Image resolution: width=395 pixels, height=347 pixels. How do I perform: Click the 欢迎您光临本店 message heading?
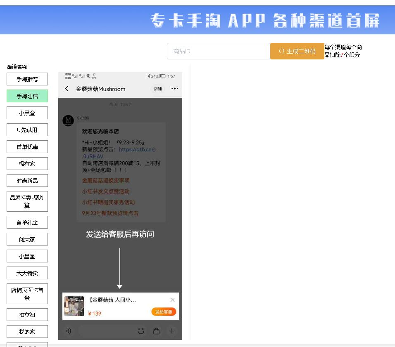[x=100, y=131]
